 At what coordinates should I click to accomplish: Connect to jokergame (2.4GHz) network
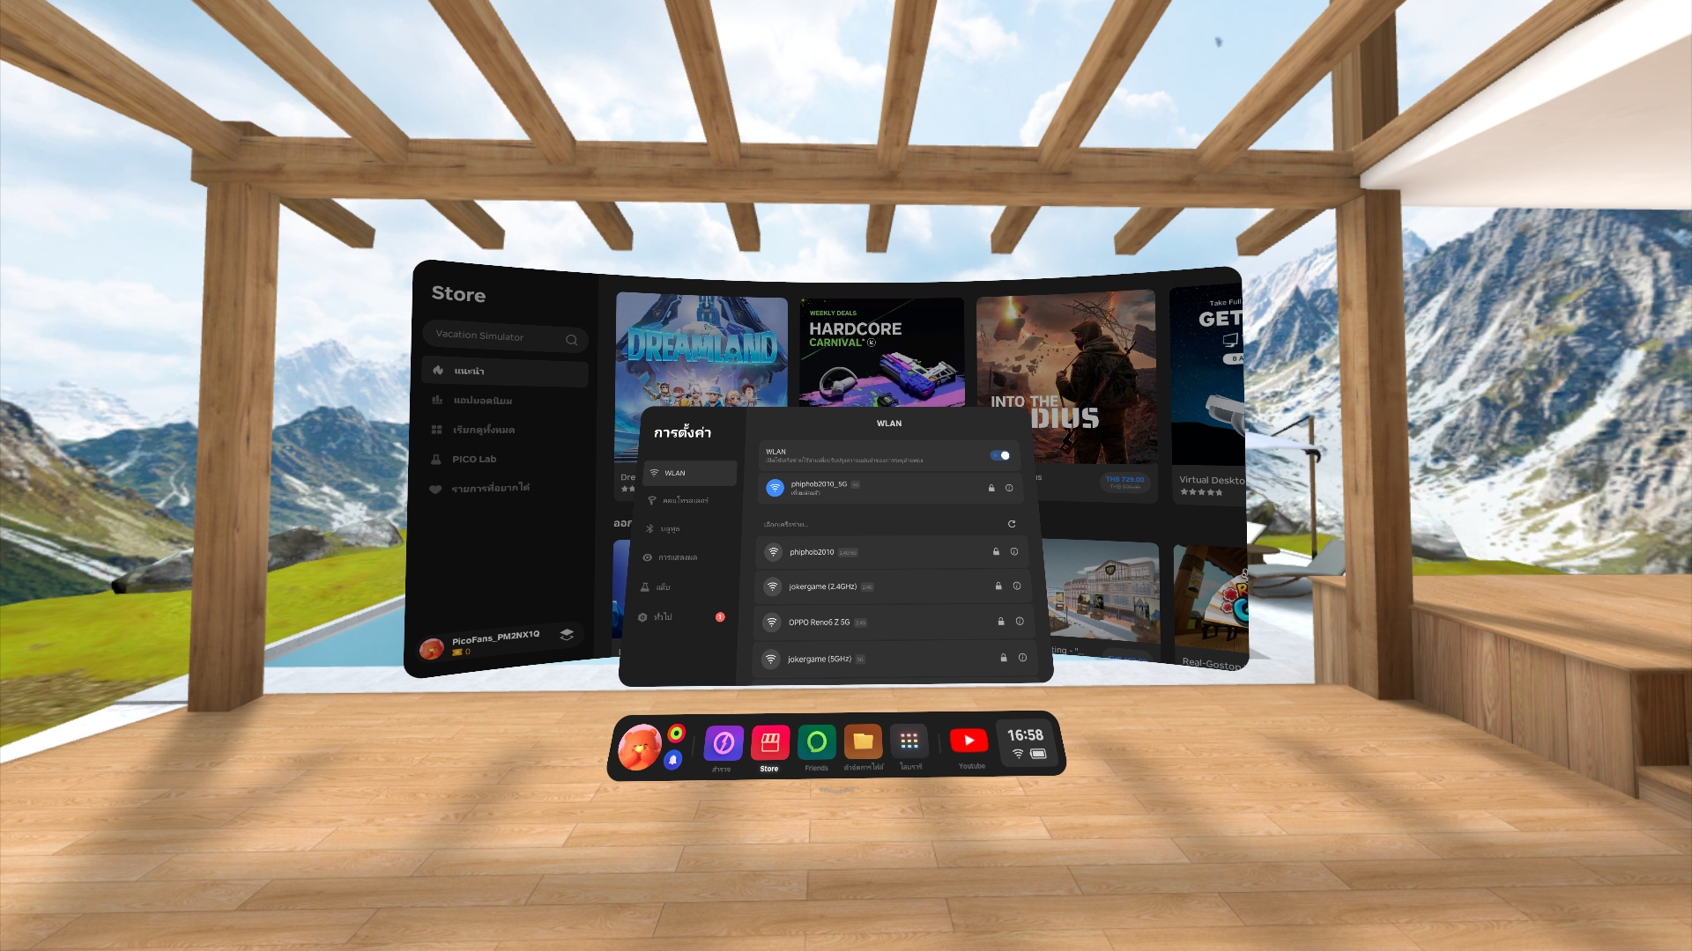(x=893, y=586)
